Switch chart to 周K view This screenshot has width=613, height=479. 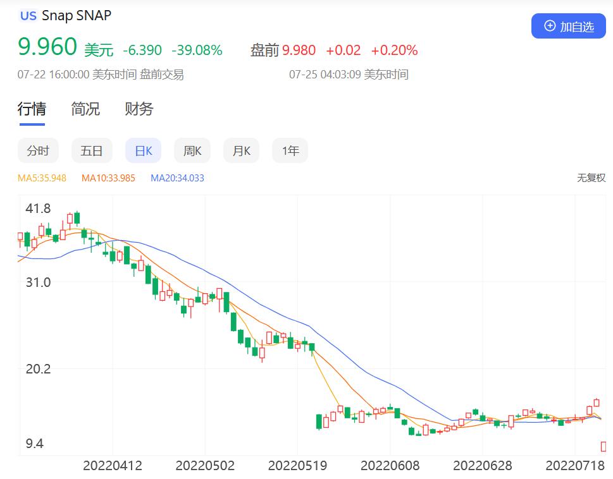point(192,150)
